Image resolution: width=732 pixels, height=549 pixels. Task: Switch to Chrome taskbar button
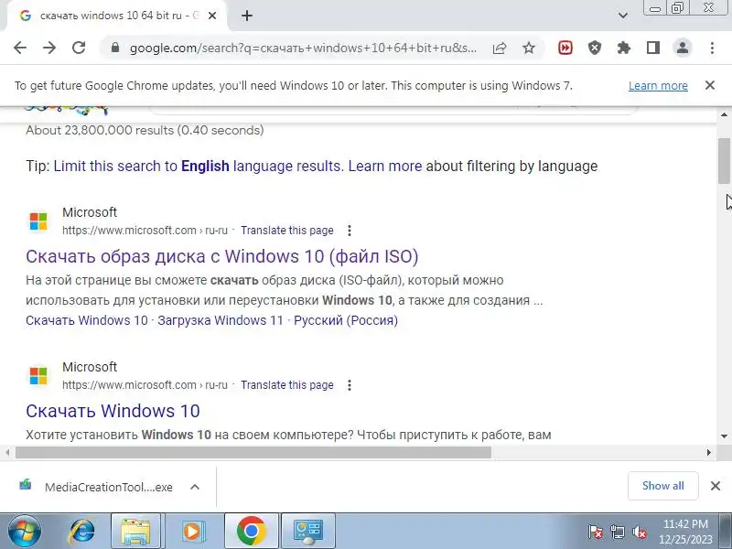point(251,531)
